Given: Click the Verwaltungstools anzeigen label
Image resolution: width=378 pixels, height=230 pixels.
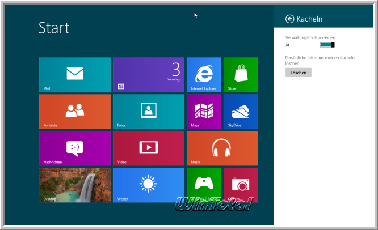Looking at the screenshot, I should click(310, 37).
